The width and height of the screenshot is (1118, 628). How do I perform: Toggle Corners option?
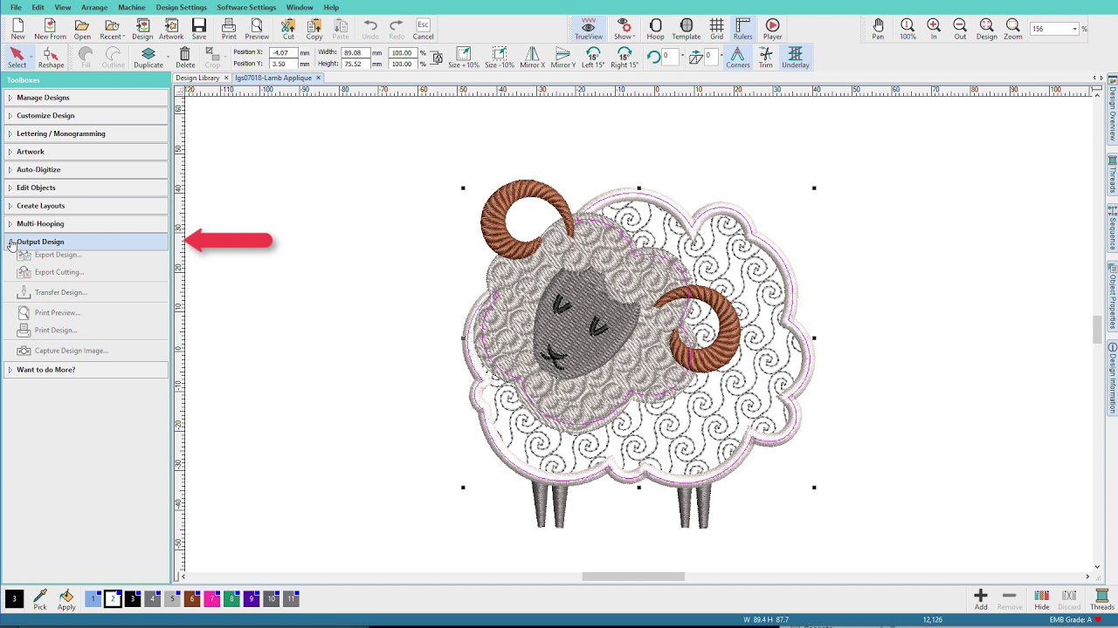(737, 58)
